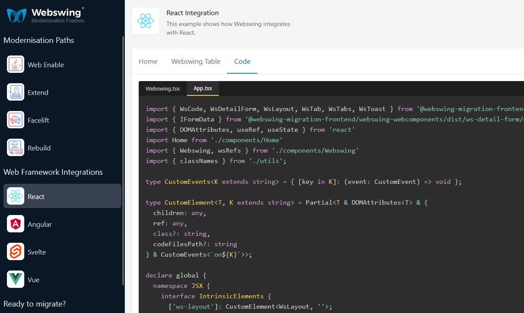Click the 'namespace JSX {' code line

point(181,286)
